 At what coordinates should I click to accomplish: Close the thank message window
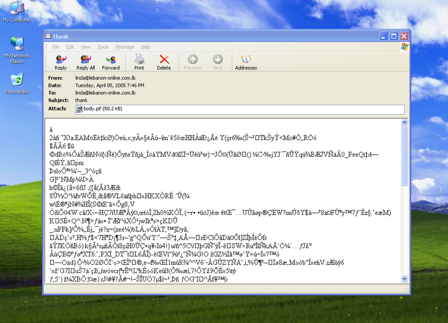[404, 36]
